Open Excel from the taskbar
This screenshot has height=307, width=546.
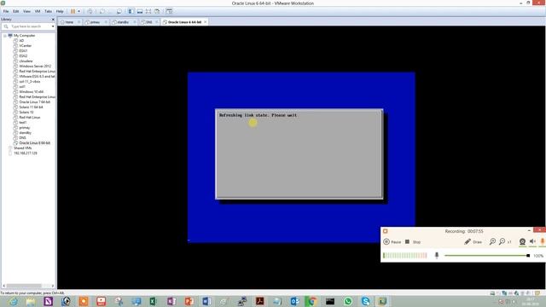[x=154, y=301]
